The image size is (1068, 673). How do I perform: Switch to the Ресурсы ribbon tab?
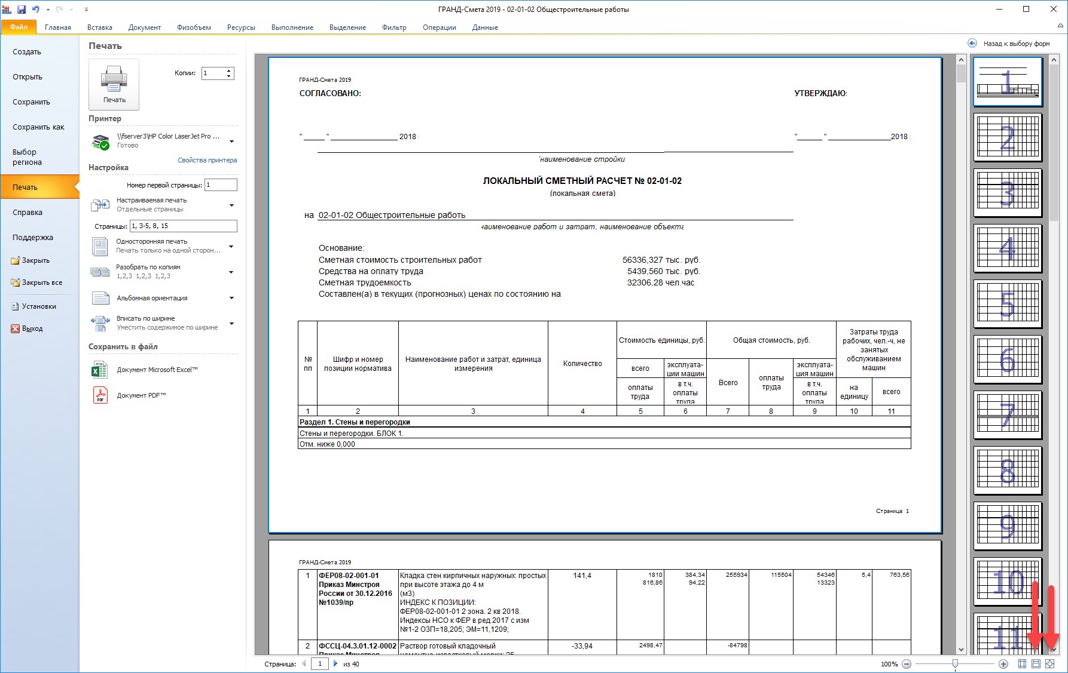click(241, 27)
